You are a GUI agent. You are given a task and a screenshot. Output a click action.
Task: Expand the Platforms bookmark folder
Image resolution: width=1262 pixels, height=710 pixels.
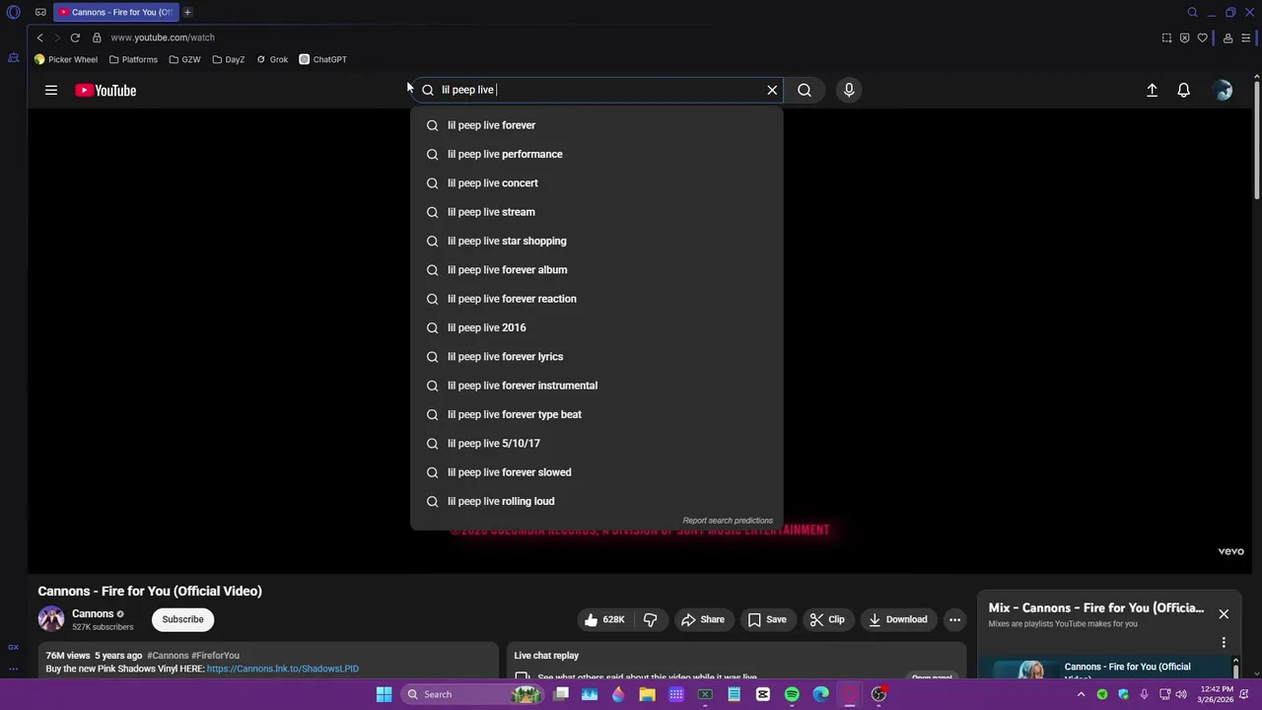(x=133, y=59)
